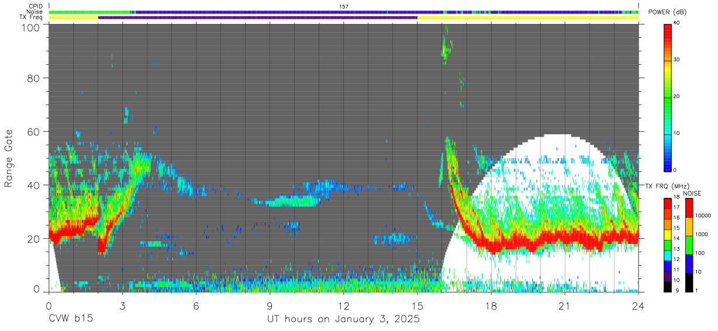Click the noise scale value 1000
This screenshot has height=331, width=718.
pyautogui.click(x=702, y=234)
